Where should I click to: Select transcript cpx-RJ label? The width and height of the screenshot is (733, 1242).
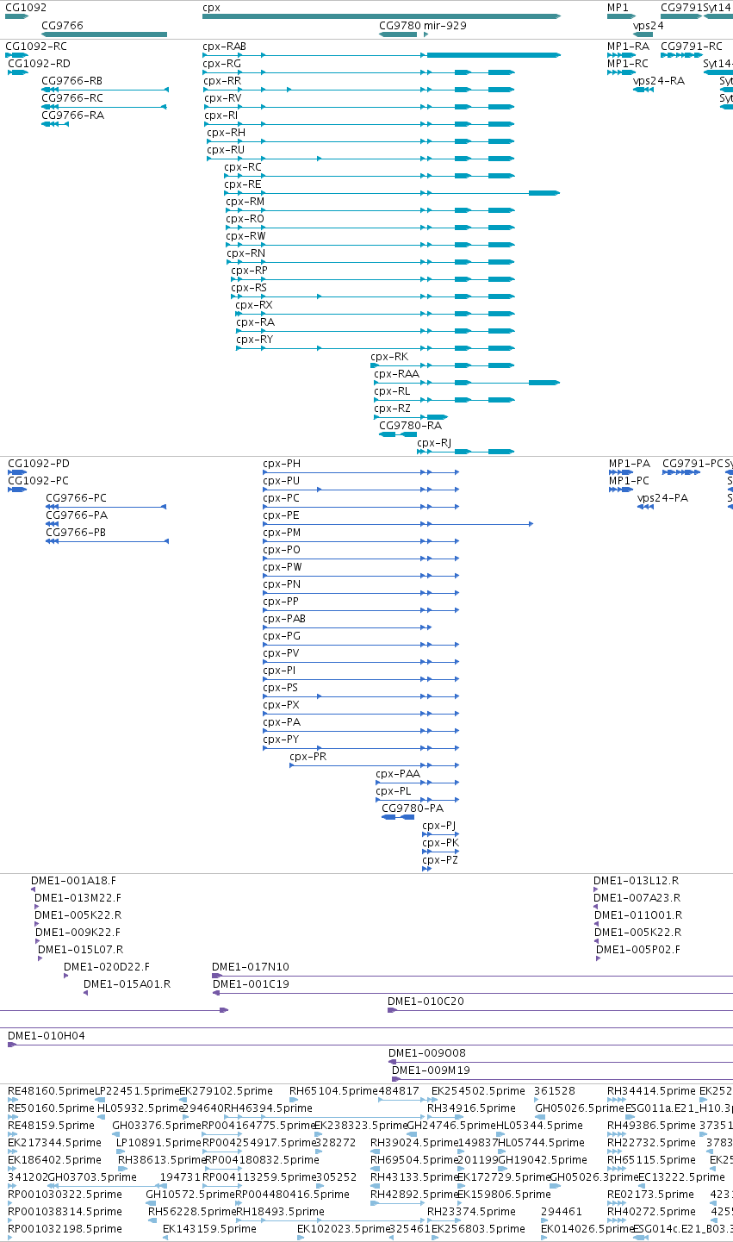pos(434,443)
